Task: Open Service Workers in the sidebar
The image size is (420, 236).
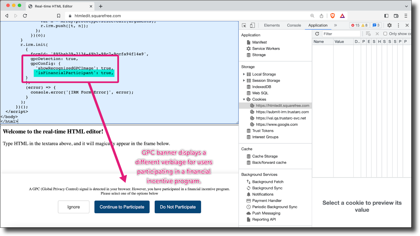Action: [x=266, y=48]
